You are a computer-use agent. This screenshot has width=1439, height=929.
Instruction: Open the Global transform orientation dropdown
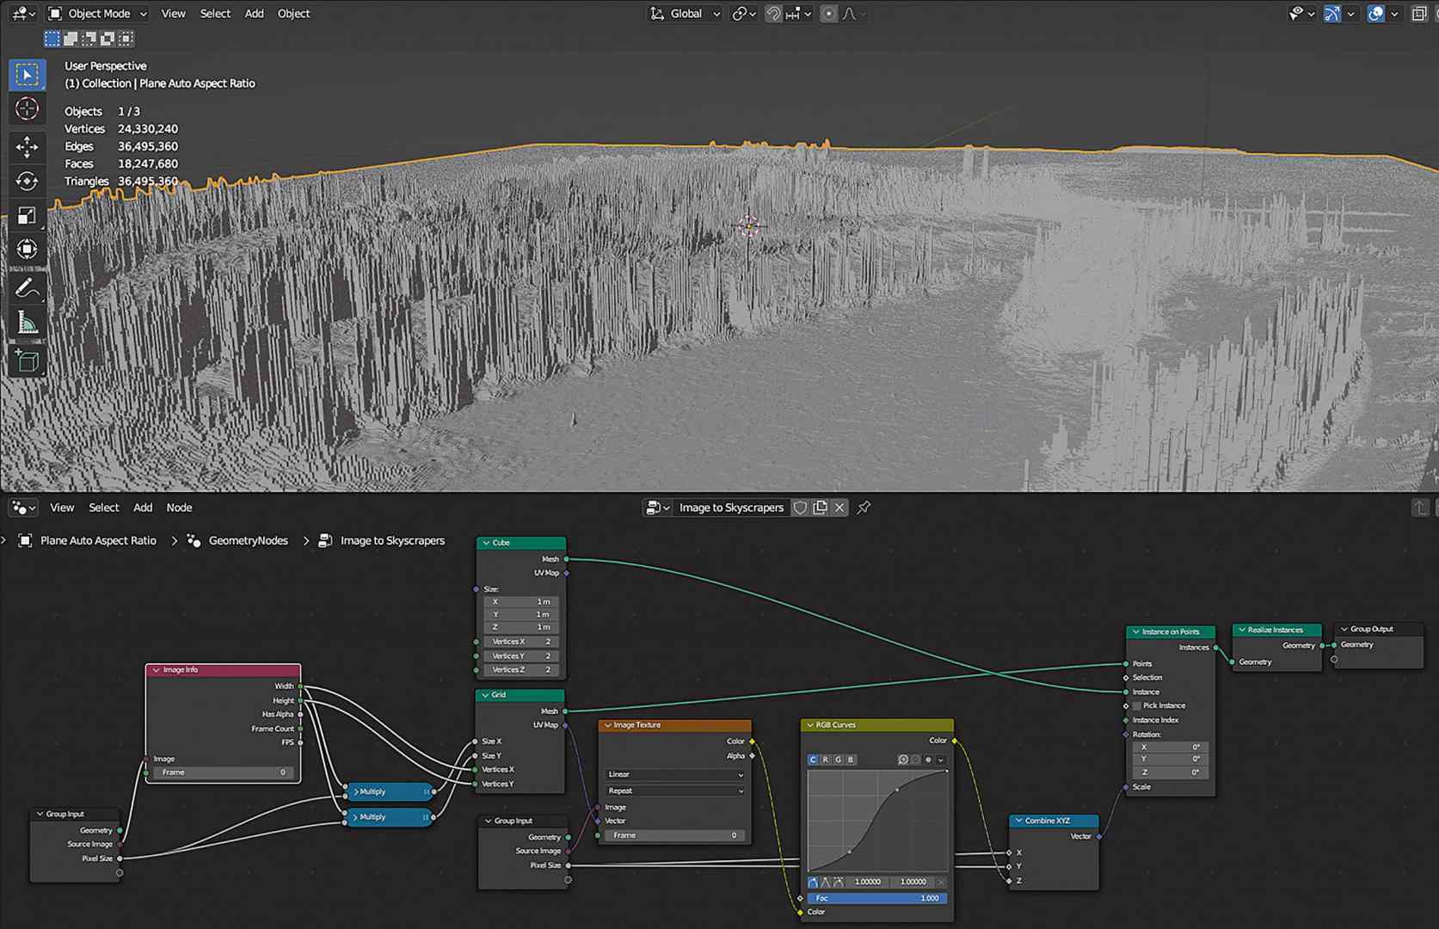[x=684, y=13]
